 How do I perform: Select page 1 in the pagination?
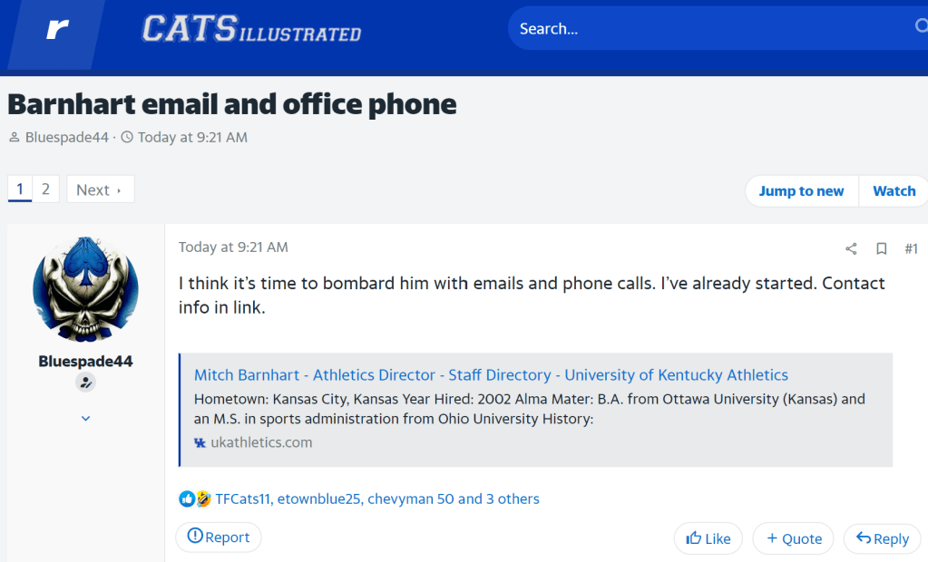(20, 189)
